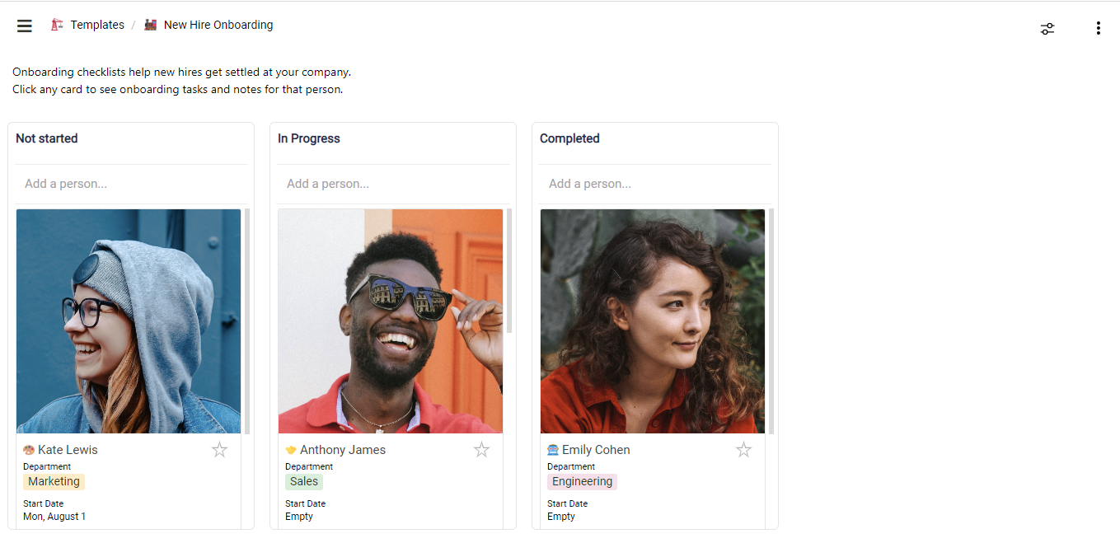The image size is (1120, 543).
Task: Click the Templates breadcrumb icon
Action: pyautogui.click(x=57, y=25)
